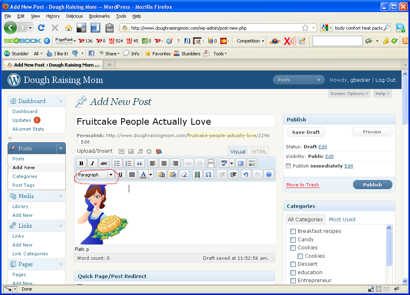Click the post title input field
Screen dimensions: 410x295
175,121
